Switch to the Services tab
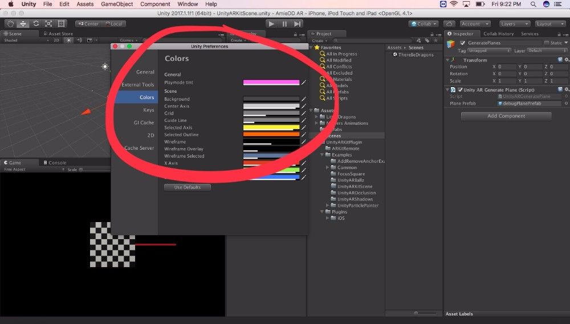570x324 pixels. pyautogui.click(x=530, y=34)
